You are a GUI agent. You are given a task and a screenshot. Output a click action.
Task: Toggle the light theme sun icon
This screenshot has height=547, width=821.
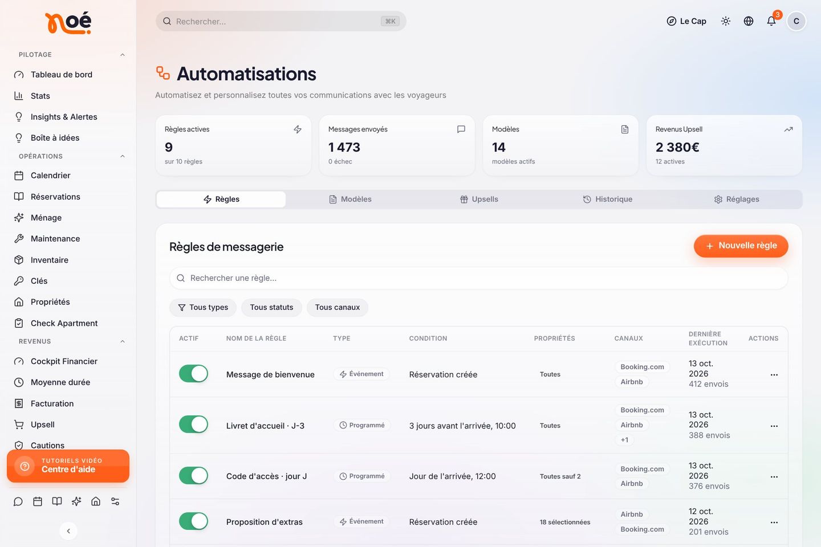(x=726, y=21)
